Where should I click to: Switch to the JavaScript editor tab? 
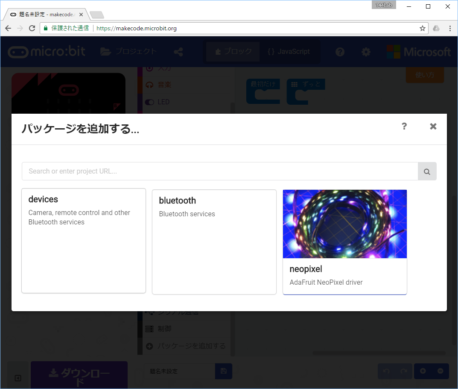point(289,51)
